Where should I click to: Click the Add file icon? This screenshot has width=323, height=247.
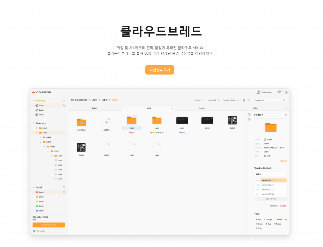(x=107, y=122)
